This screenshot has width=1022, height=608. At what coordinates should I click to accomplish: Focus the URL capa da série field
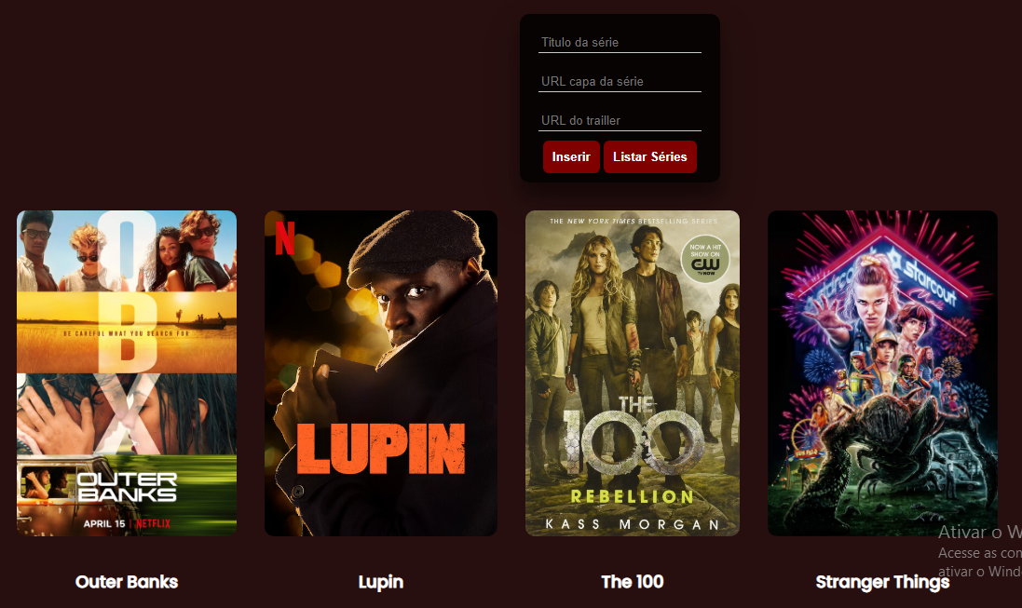620,81
